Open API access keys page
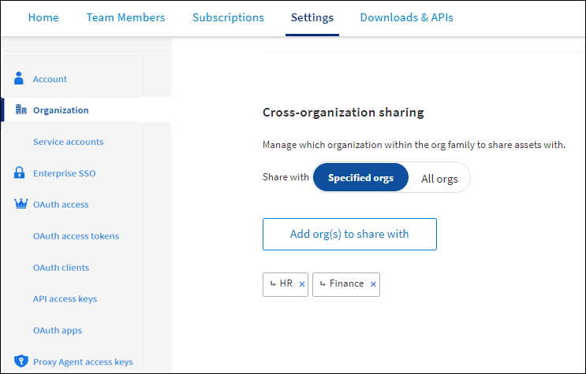The width and height of the screenshot is (586, 374). click(x=65, y=299)
